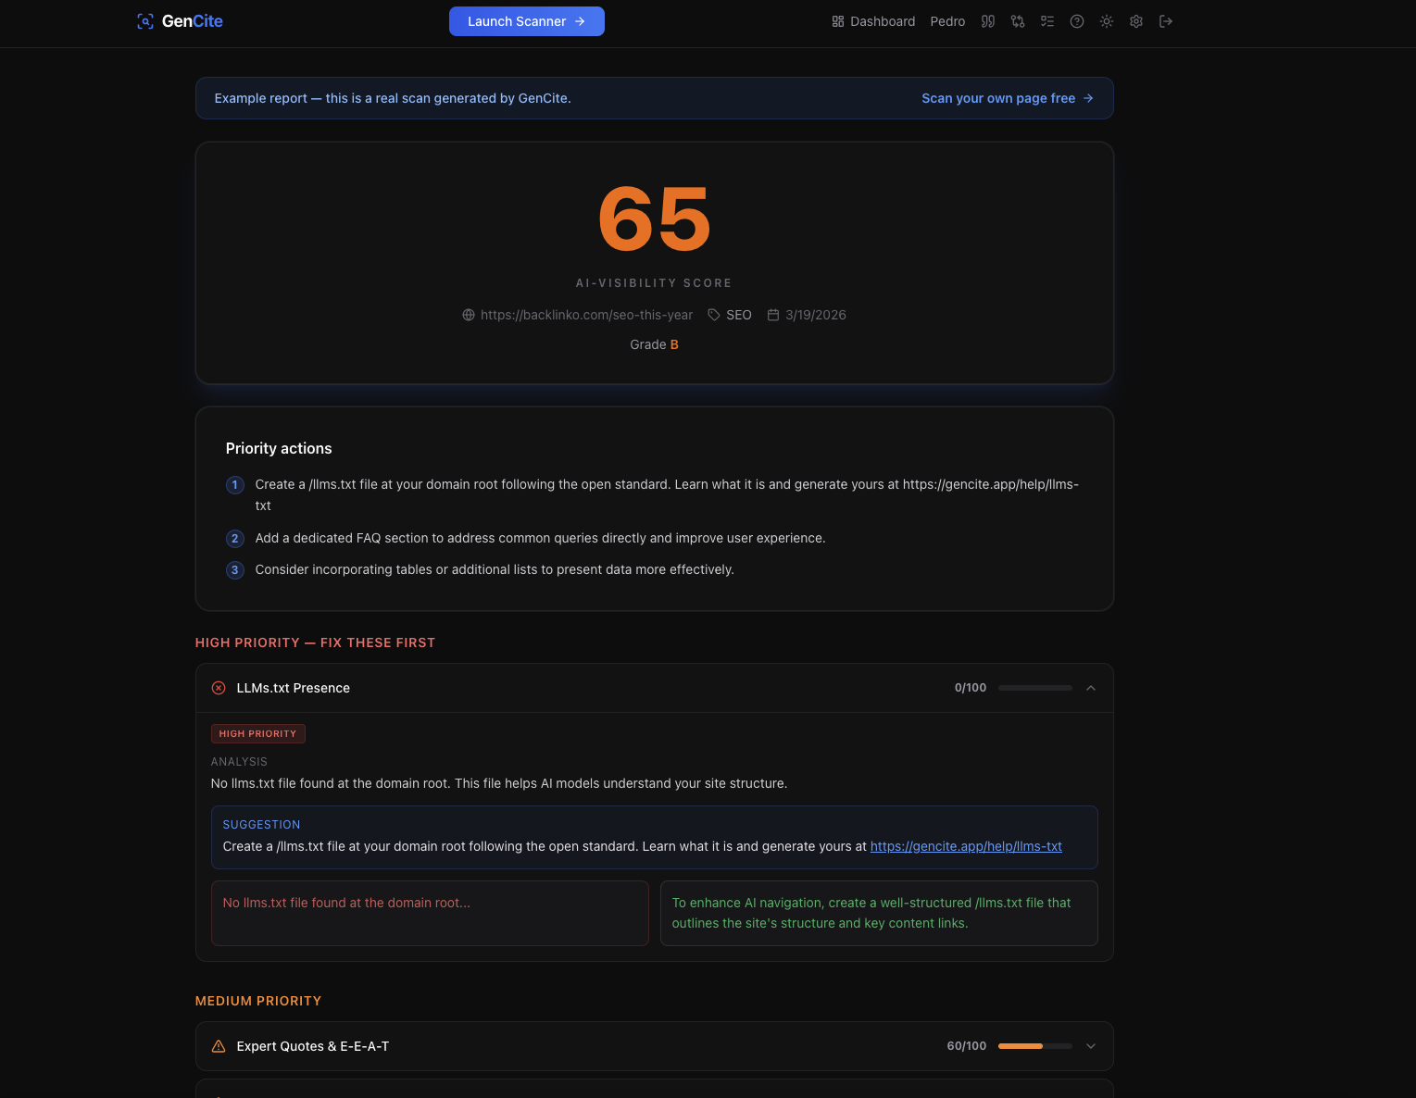The height and width of the screenshot is (1098, 1416).
Task: Open the Pedro user menu
Action: 947,21
